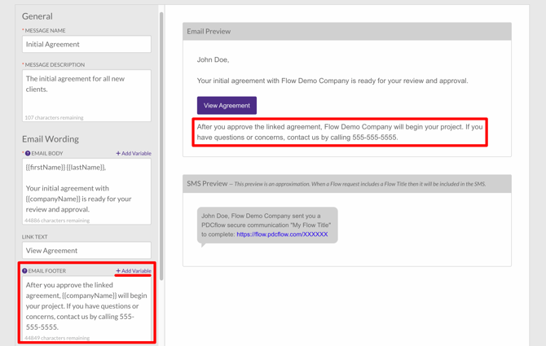
Task: Click the '44849 characters remaining' text
Action: pos(57,338)
